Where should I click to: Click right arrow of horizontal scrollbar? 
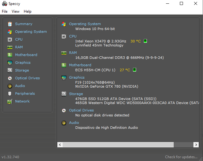pos(196,145)
